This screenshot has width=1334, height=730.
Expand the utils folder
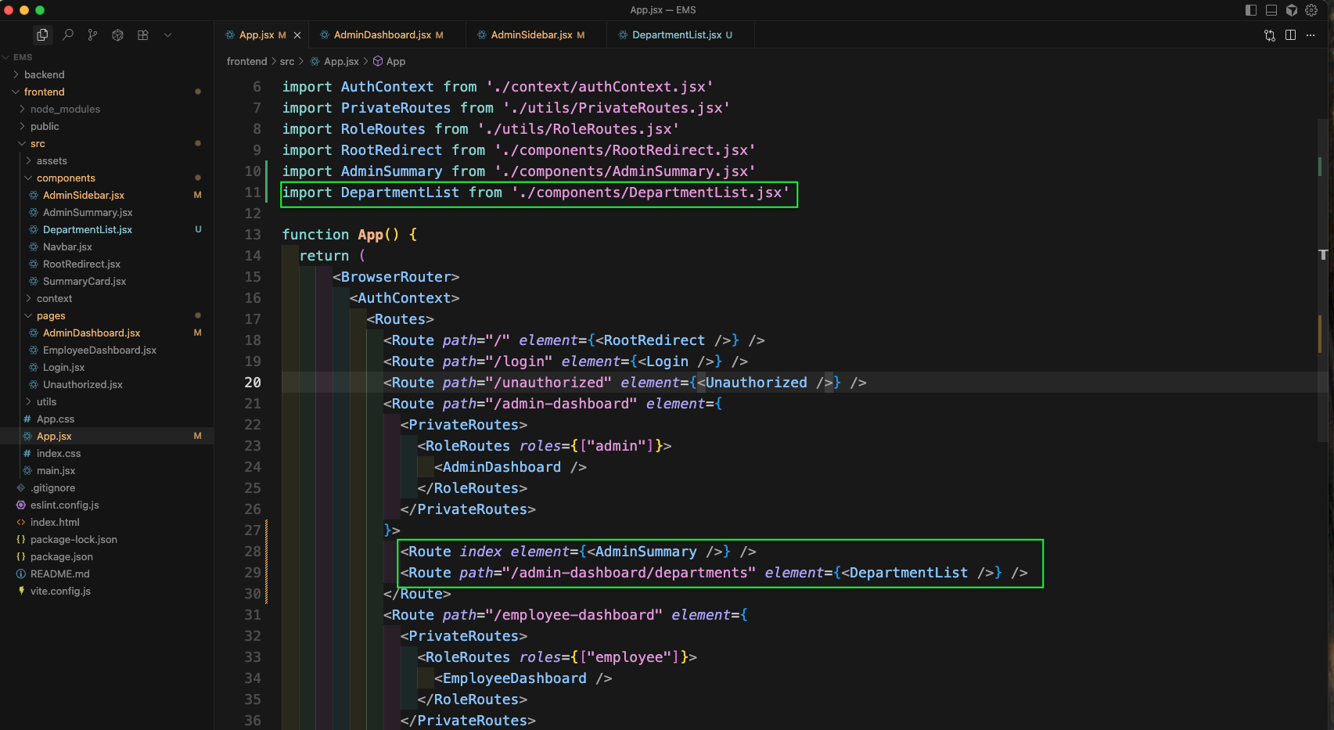point(106,401)
